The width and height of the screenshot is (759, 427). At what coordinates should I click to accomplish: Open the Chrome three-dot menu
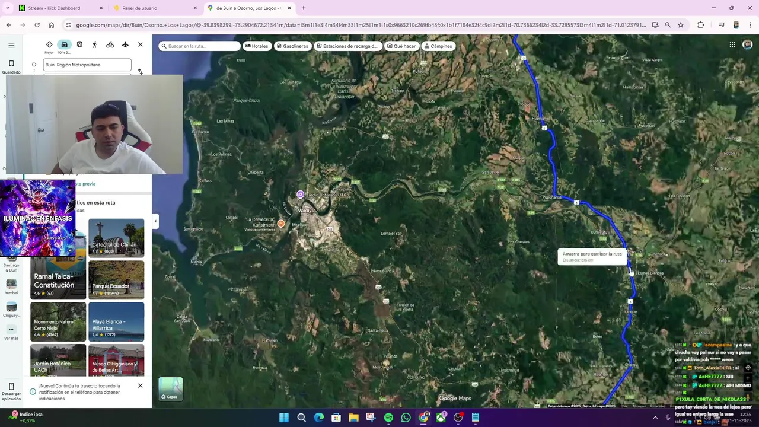click(751, 25)
